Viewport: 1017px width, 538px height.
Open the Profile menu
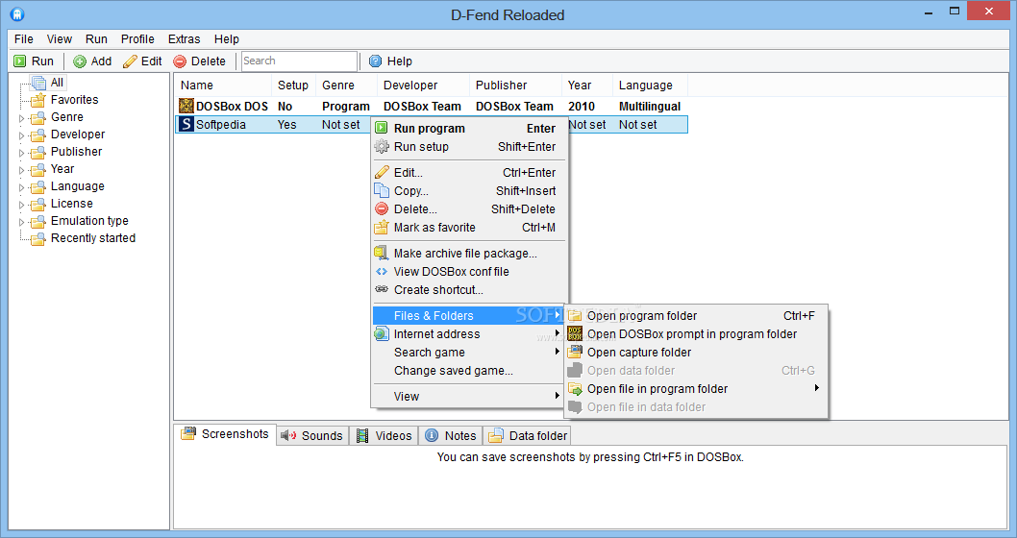pyautogui.click(x=137, y=38)
